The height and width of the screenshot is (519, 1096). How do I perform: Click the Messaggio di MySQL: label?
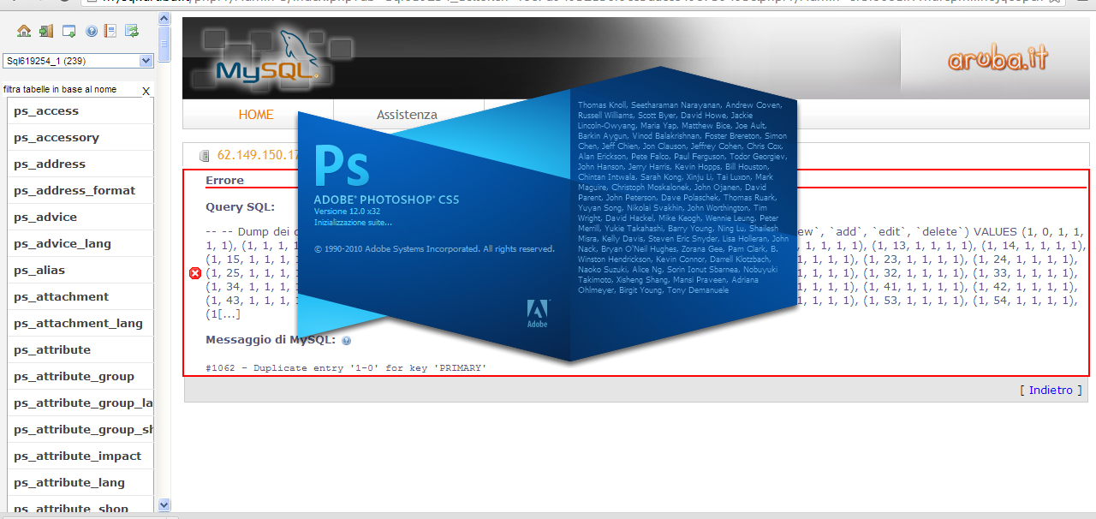click(x=271, y=340)
